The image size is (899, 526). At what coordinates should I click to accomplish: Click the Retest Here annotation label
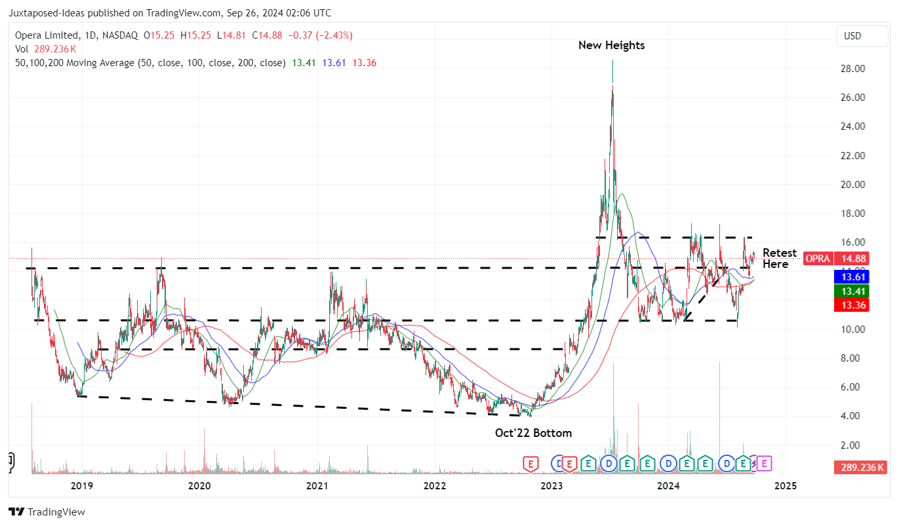(x=779, y=258)
